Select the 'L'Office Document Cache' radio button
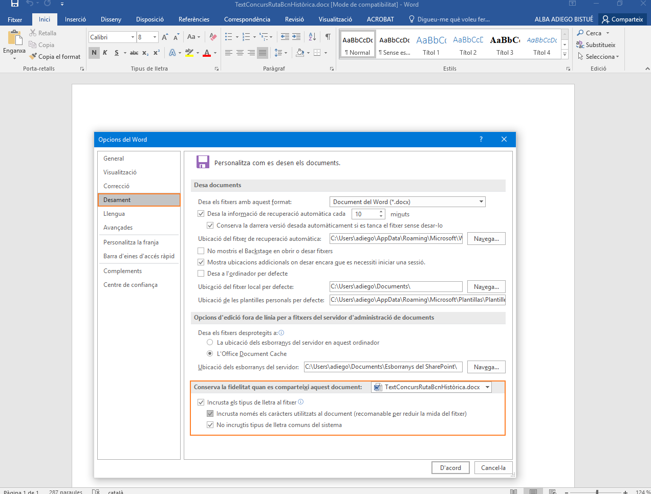The width and height of the screenshot is (651, 494). 210,353
